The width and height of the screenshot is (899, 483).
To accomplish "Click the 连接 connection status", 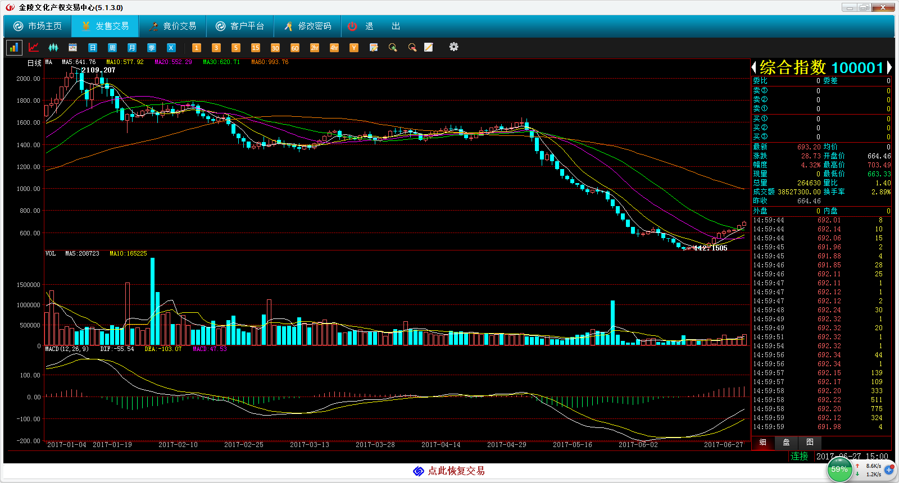I will coord(800,457).
